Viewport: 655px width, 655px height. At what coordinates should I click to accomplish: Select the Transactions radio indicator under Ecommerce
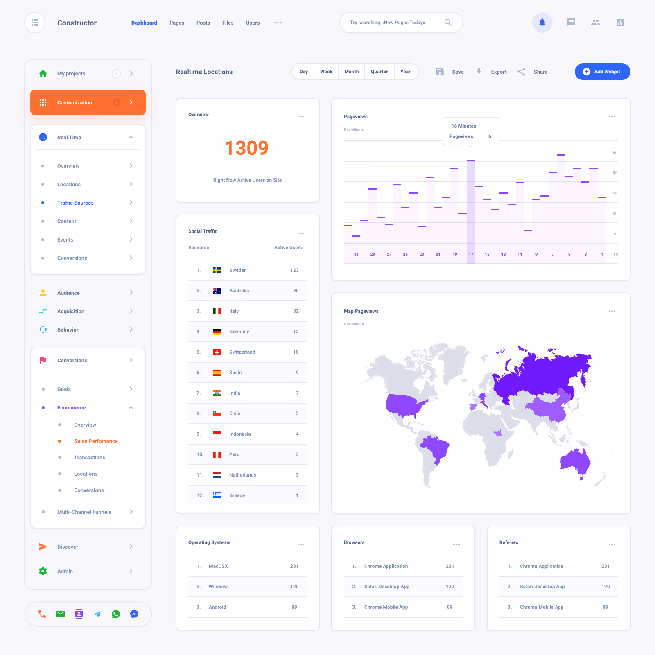pos(60,457)
